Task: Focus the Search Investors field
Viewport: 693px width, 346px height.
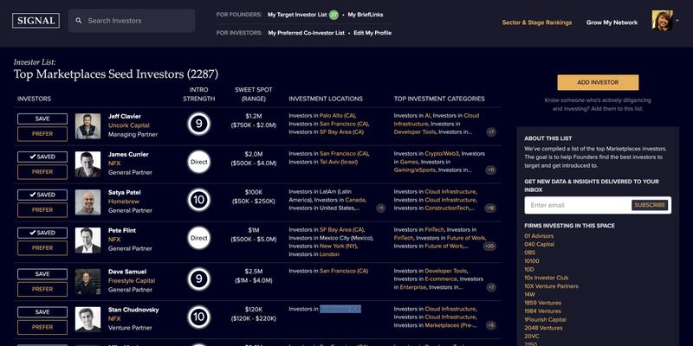Action: [132, 21]
